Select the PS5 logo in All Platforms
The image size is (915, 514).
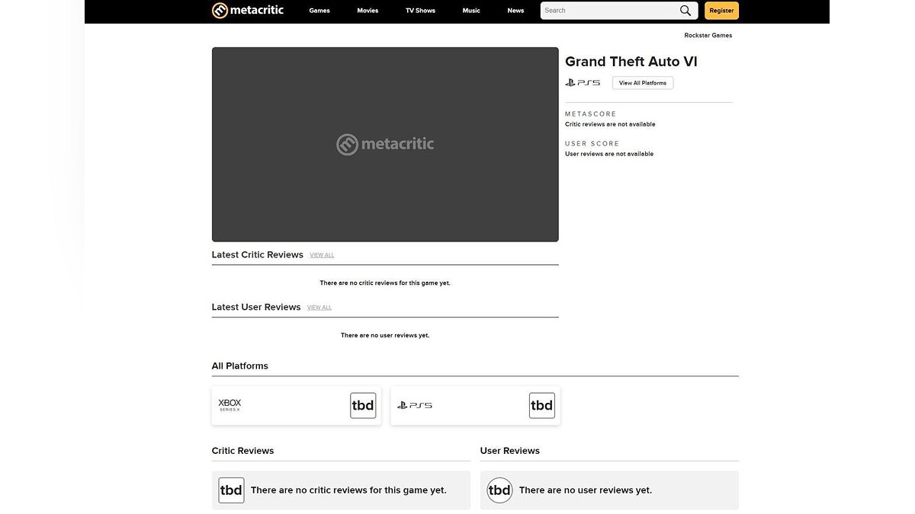(x=415, y=406)
